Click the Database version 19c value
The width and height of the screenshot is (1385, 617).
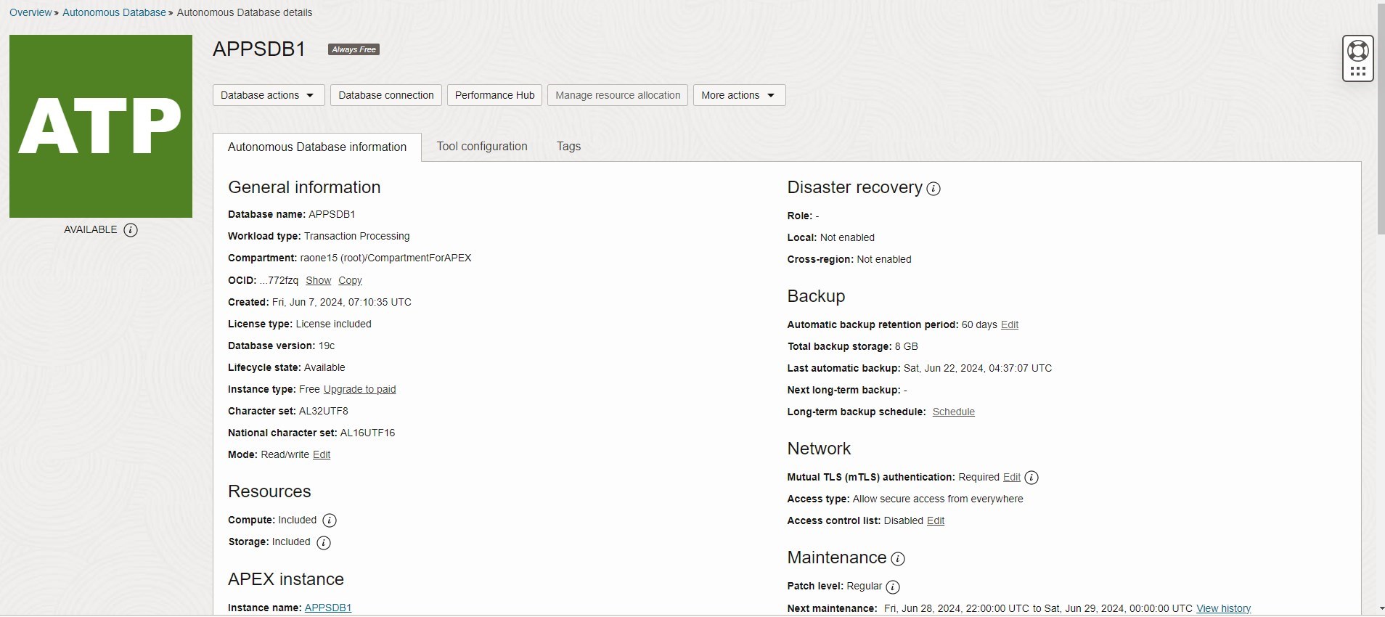[x=327, y=346]
